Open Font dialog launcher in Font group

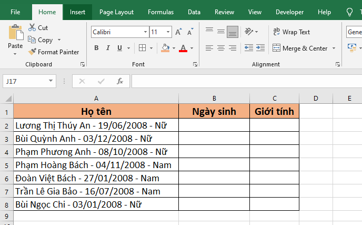195,64
